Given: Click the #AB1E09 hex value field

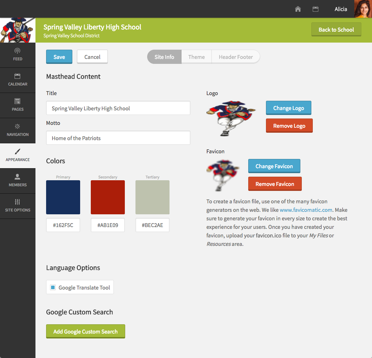Looking at the screenshot, I should (108, 225).
